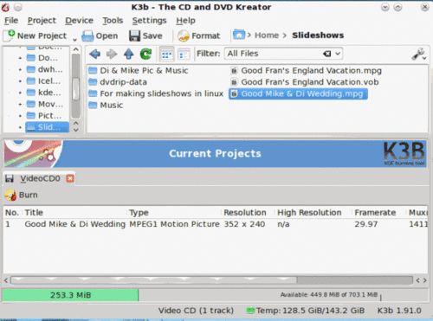Expand the Pict... folder tree node
Screen dimensions: 433x321
[x=20, y=116]
